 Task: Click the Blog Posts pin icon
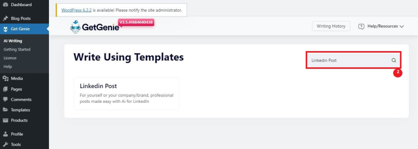tap(5, 18)
